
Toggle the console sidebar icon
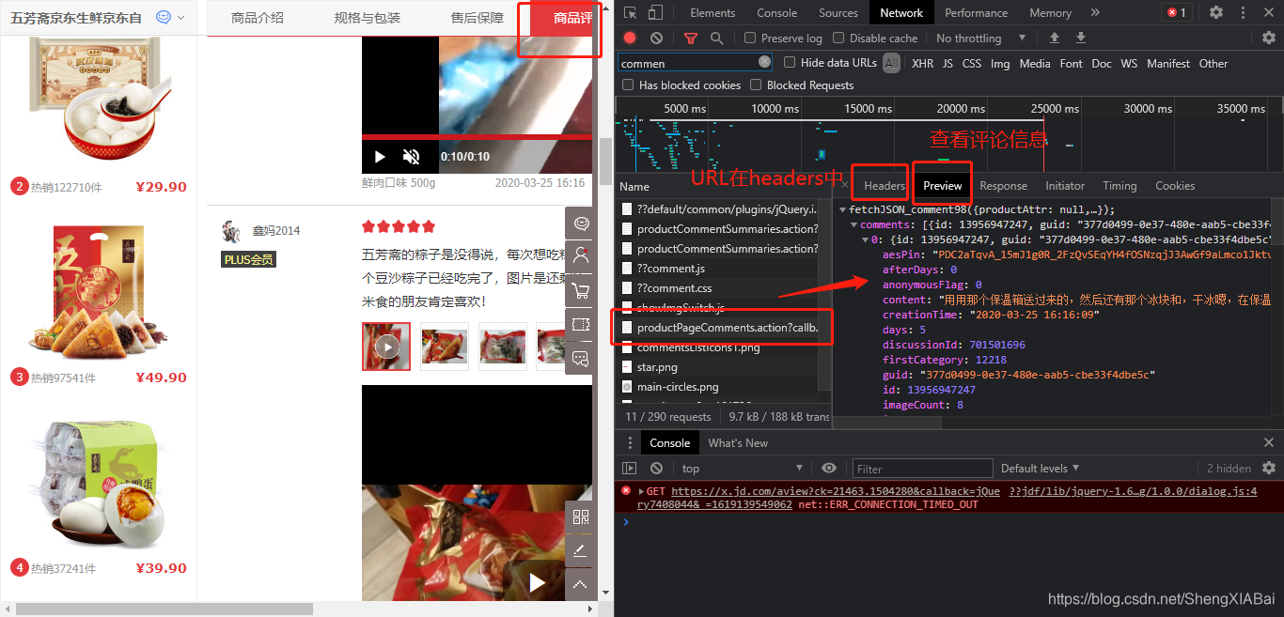pos(629,468)
